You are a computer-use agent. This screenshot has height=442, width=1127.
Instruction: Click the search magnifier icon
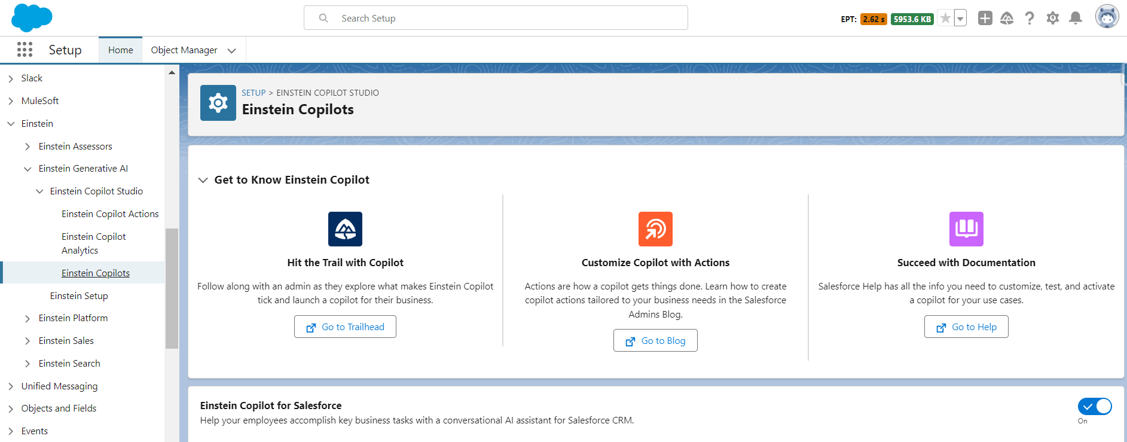(323, 19)
